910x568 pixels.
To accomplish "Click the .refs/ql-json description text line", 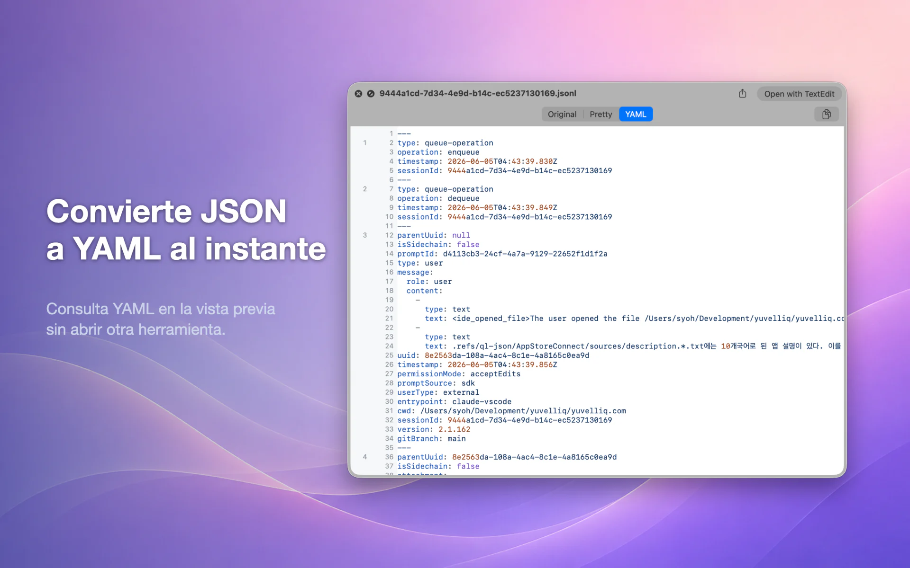I will (633, 346).
